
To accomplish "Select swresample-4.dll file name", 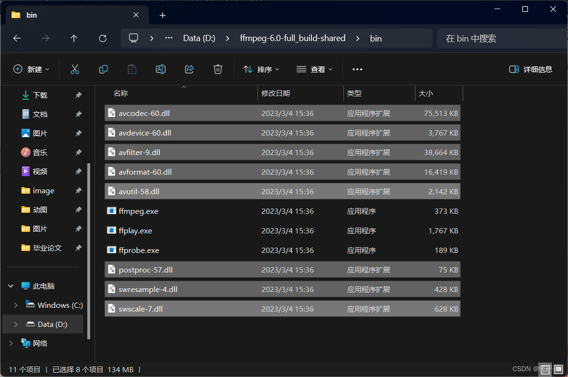I will [x=148, y=289].
